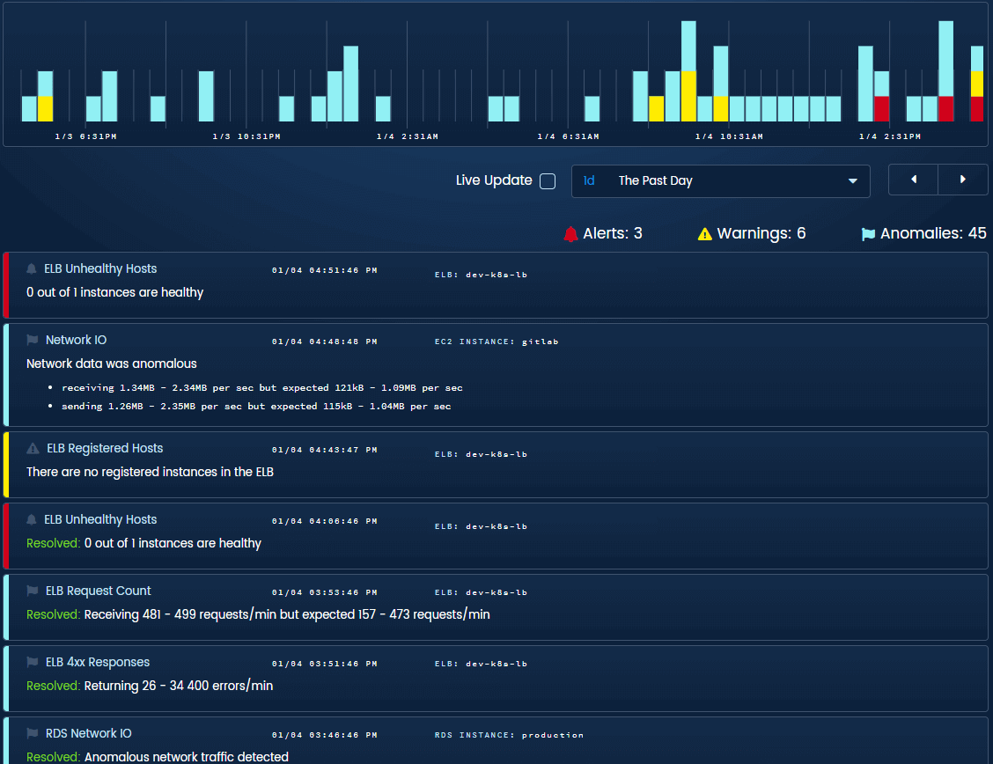
Task: Click the flag icon on Network IO anomaly card
Action: point(31,339)
